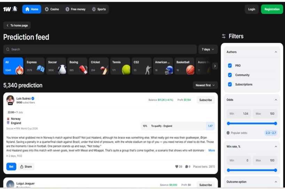
Task: Click the England team name
Action: (16, 123)
